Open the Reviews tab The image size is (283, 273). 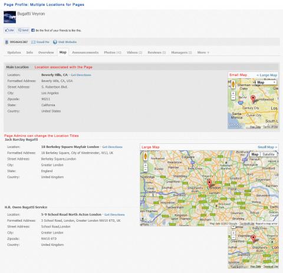pos(157,52)
